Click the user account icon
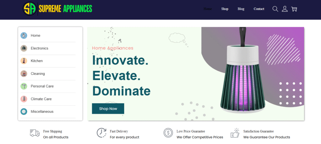 click(x=285, y=9)
